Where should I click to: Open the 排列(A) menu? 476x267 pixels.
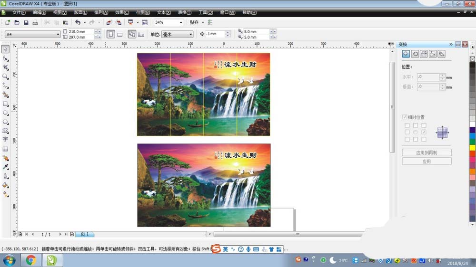click(x=101, y=12)
